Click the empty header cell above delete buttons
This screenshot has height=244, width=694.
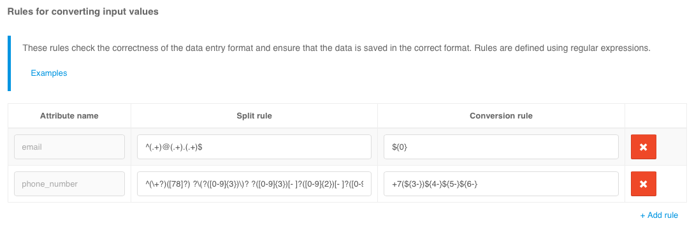pyautogui.click(x=656, y=116)
